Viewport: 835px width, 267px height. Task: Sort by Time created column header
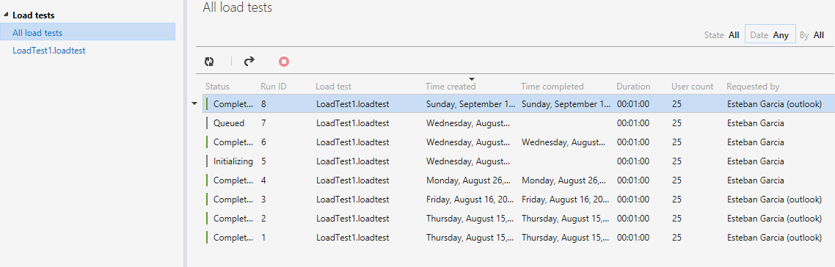pyautogui.click(x=451, y=86)
